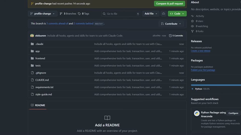Click the elebumm user avatar
The image size is (241, 135).
pyautogui.click(x=32, y=35)
